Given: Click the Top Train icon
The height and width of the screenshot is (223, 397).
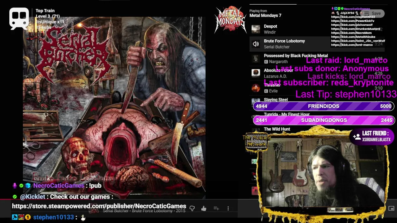Looking at the screenshot, I should click(19, 18).
